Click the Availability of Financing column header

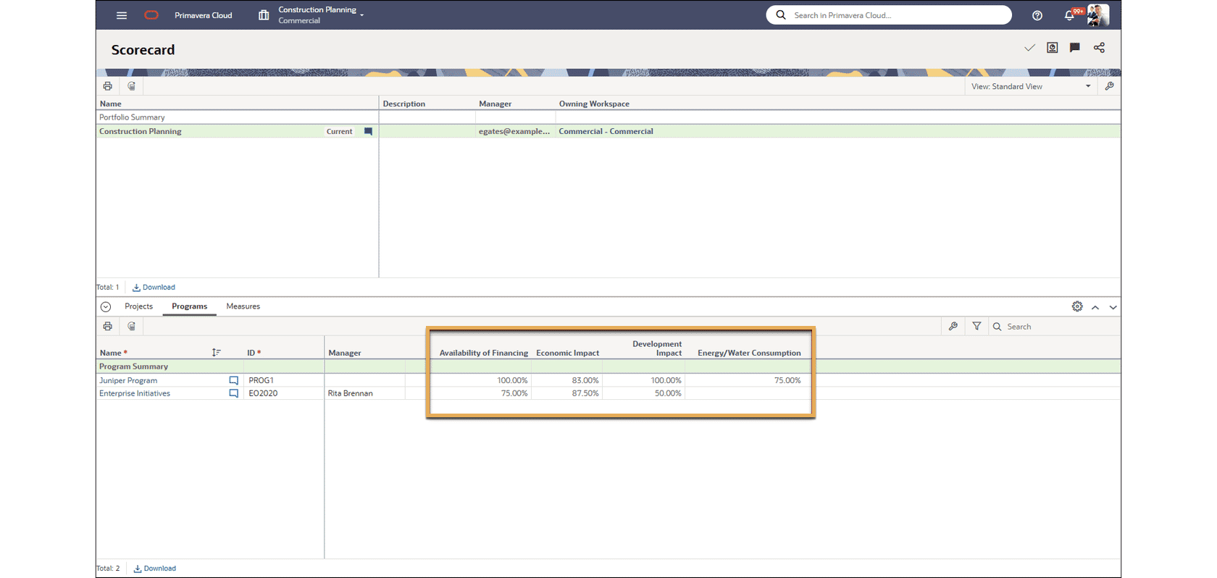484,353
